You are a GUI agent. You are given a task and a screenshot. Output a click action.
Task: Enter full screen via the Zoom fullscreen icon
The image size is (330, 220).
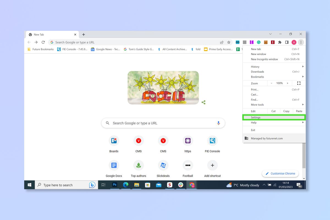(x=299, y=83)
